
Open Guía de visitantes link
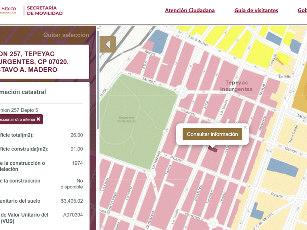point(256,10)
